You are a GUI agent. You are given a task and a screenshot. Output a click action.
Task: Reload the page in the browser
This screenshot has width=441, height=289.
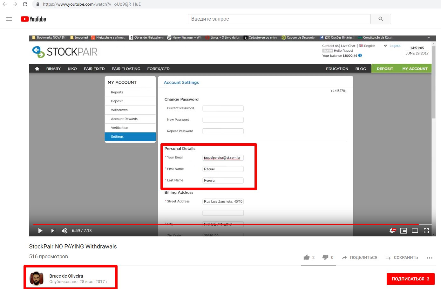pyautogui.click(x=25, y=4)
